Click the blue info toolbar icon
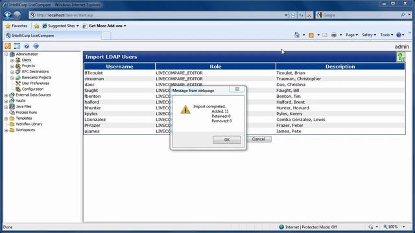This screenshot has width=415, height=233. pos(36,46)
